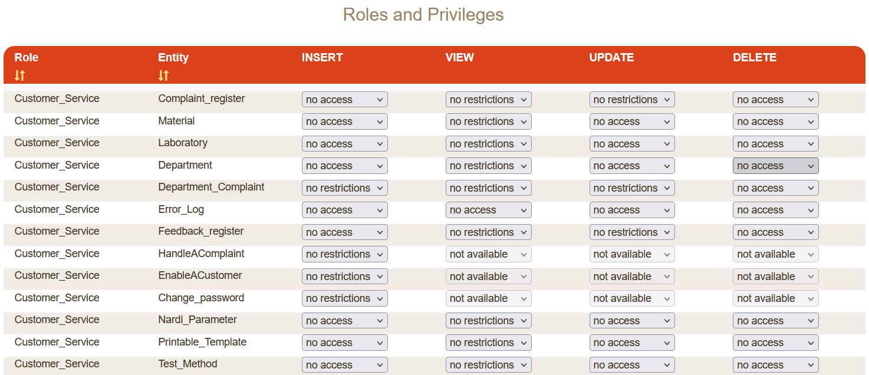Open VIEW dropdown for Test_Method
This screenshot has height=375, width=869.
pos(489,365)
